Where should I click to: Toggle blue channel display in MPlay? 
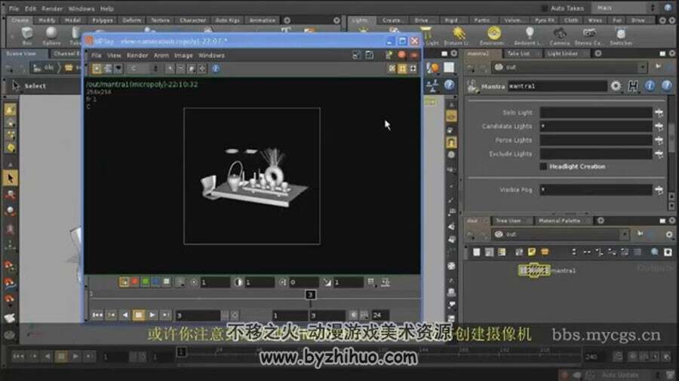tap(155, 282)
